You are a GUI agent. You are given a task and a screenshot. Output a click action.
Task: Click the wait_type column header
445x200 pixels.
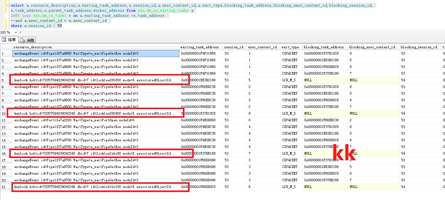pyautogui.click(x=290, y=47)
